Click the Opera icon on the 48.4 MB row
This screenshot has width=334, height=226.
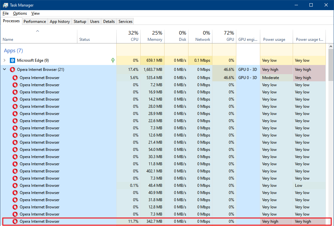point(15,186)
